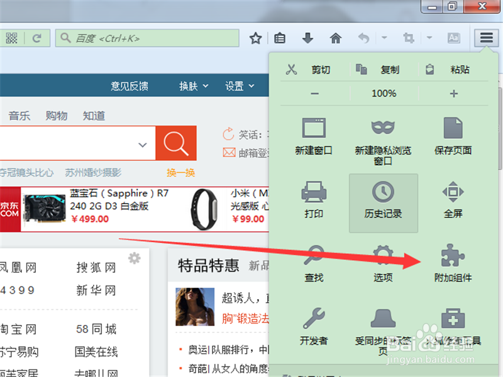Toggle bookmarking with the star icon

255,38
